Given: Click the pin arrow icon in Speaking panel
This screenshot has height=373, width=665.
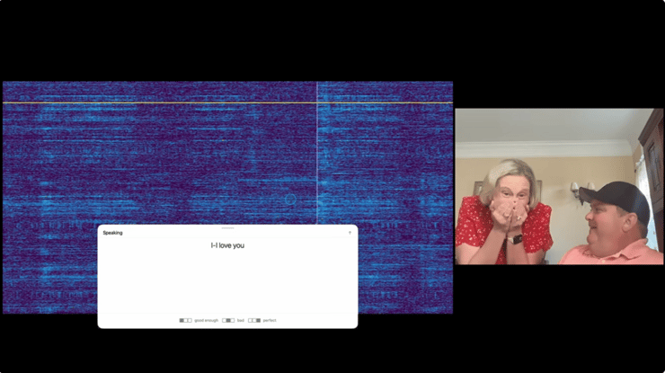Looking at the screenshot, I should coord(350,233).
